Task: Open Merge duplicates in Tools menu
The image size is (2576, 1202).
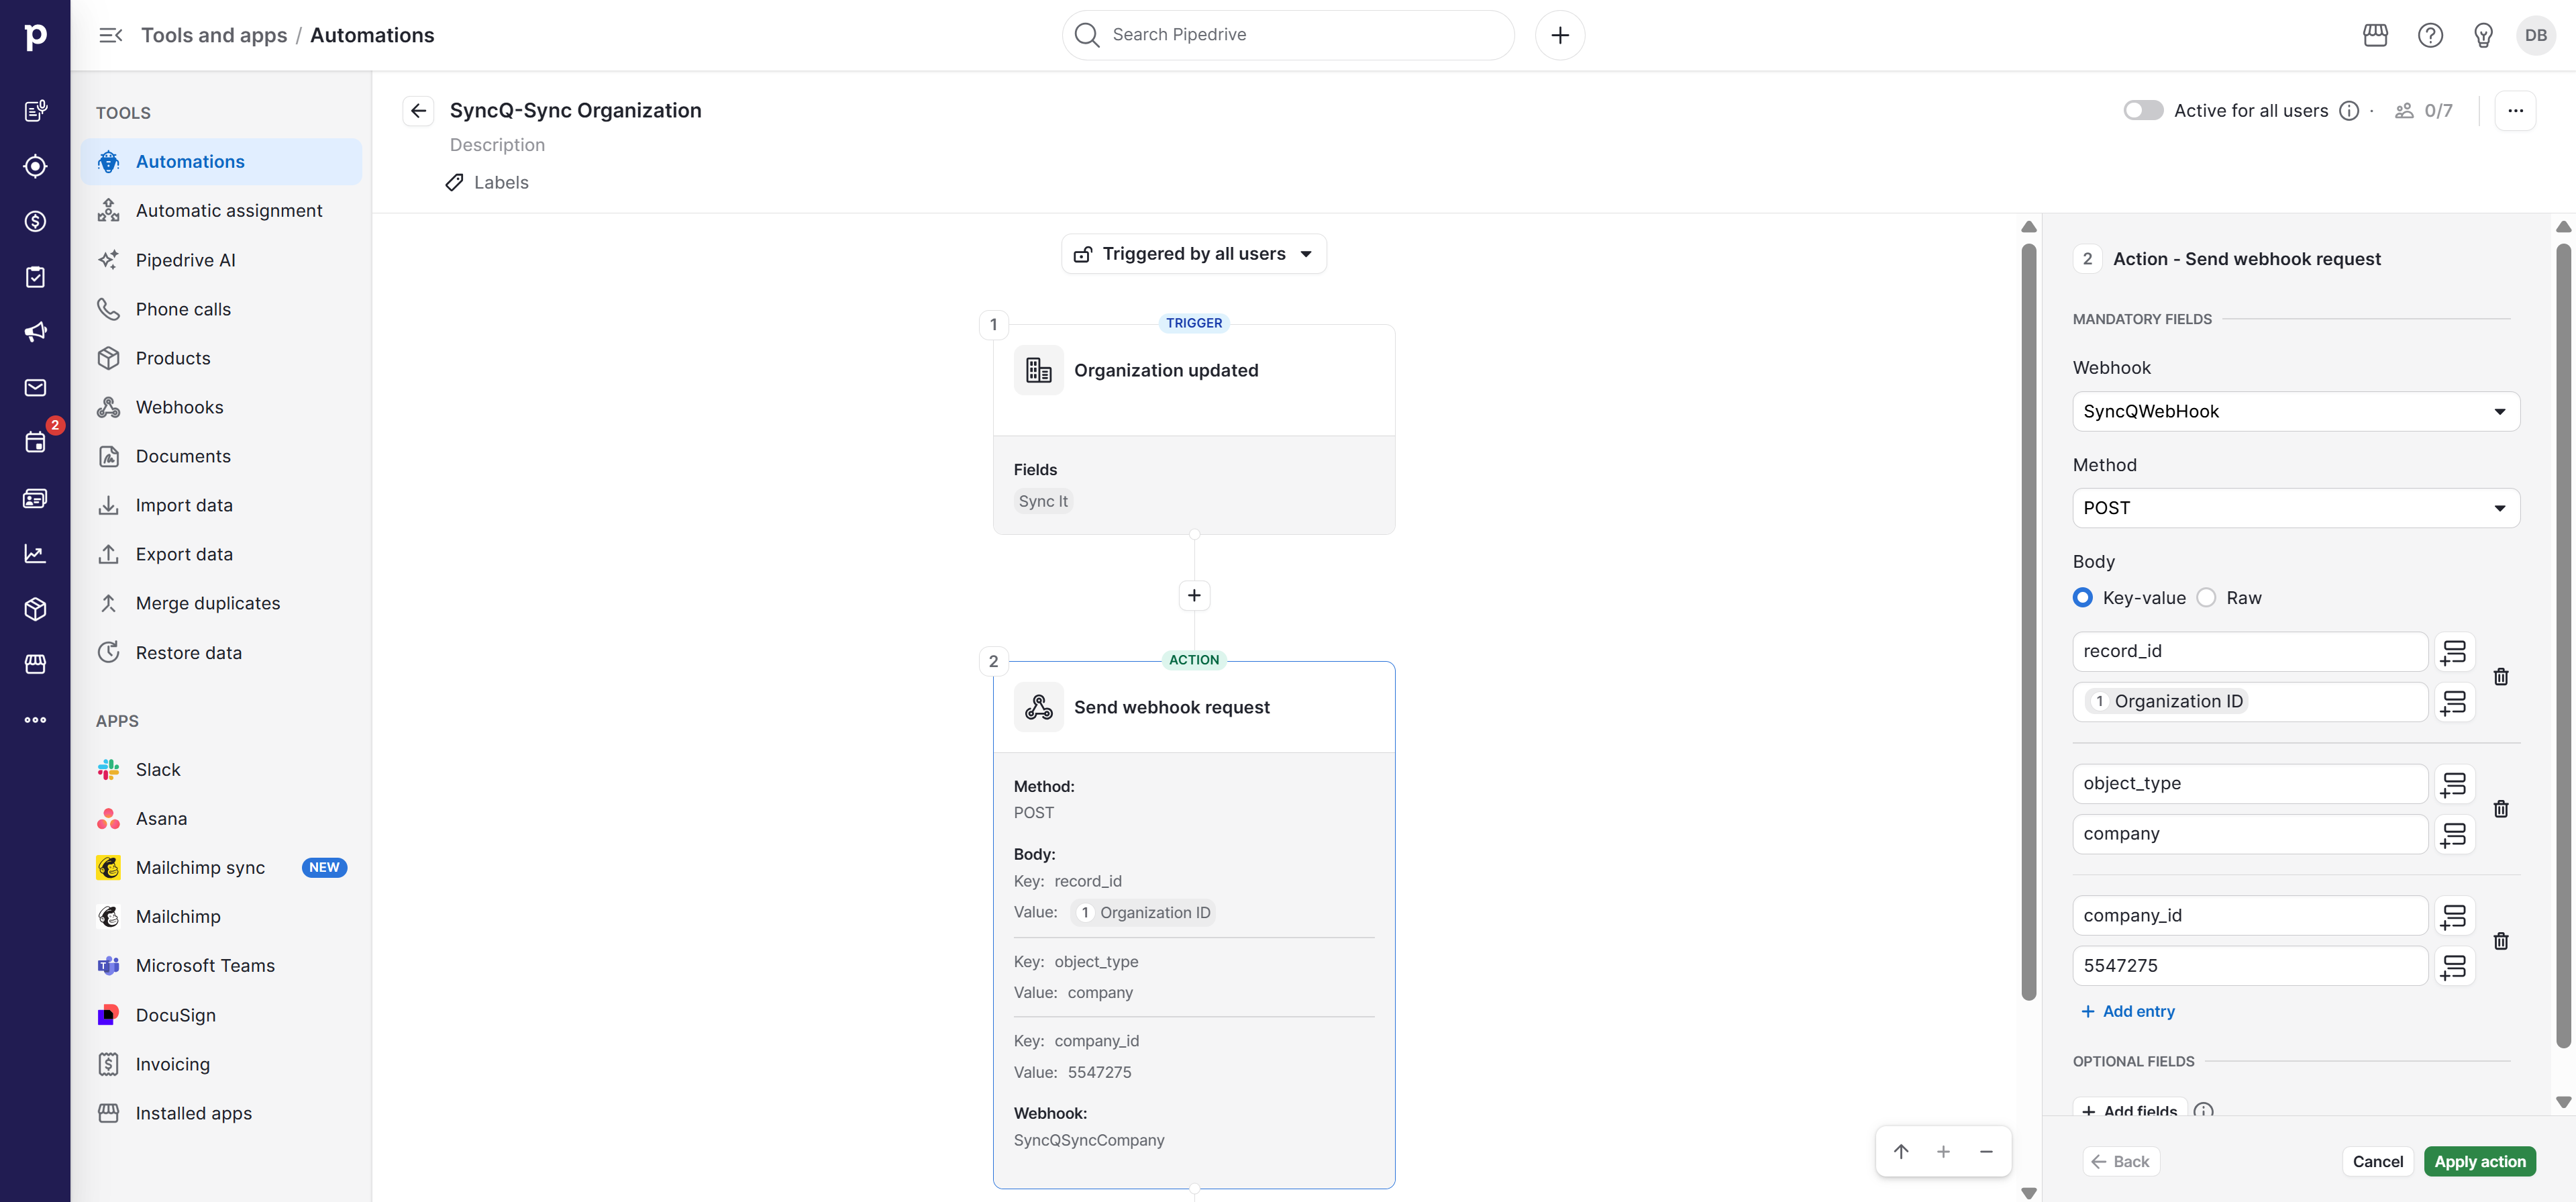Action: tap(221, 603)
